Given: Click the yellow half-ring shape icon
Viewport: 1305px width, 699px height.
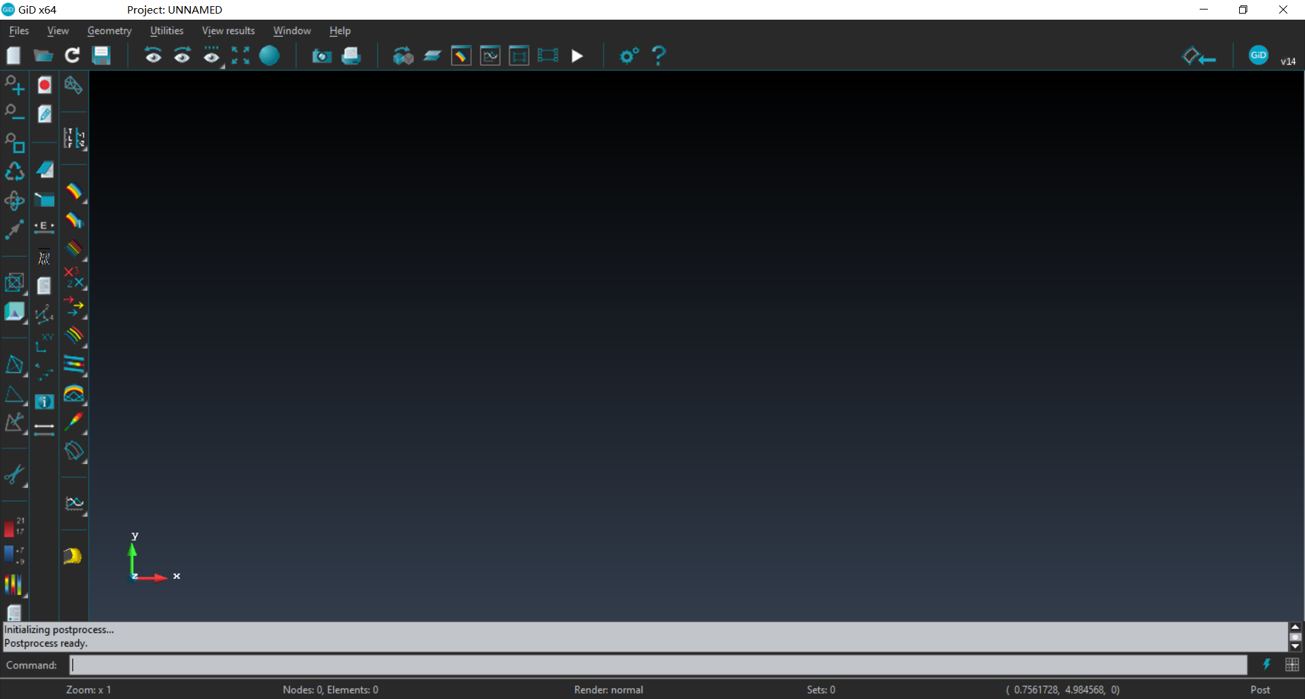Looking at the screenshot, I should (73, 556).
